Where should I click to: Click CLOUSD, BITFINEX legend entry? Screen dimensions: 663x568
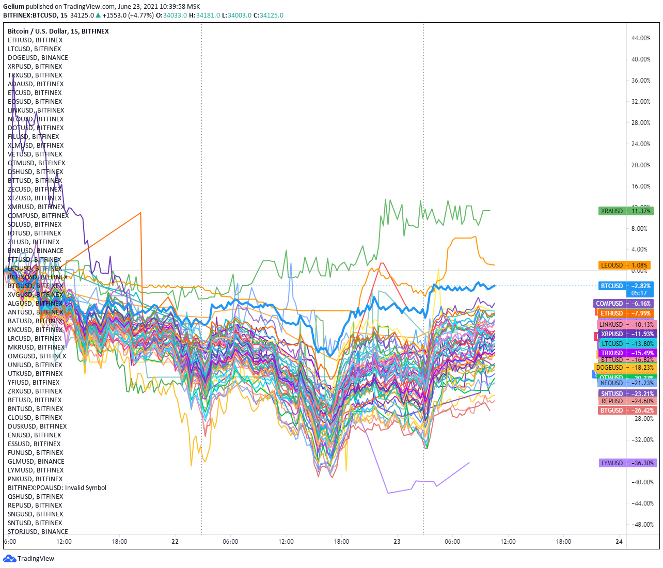(x=35, y=417)
